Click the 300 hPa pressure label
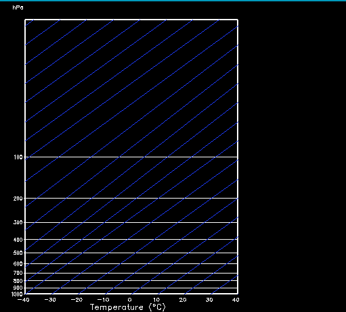This screenshot has height=312, width=346. click(18, 222)
